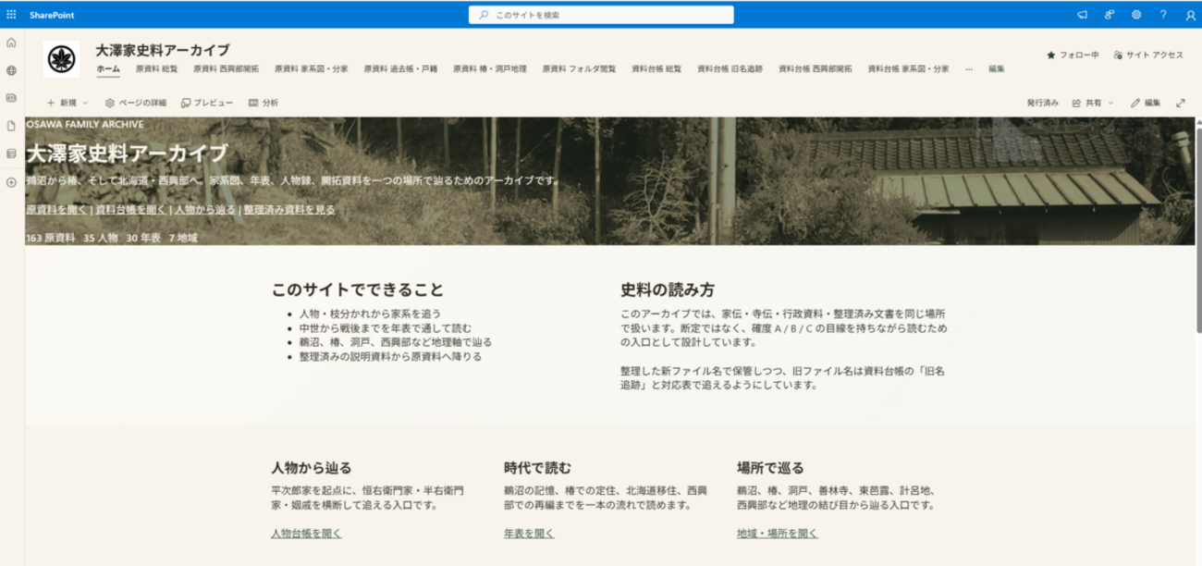Select the ホーム navigation tab
This screenshot has height=566, width=1202.
pos(108,69)
